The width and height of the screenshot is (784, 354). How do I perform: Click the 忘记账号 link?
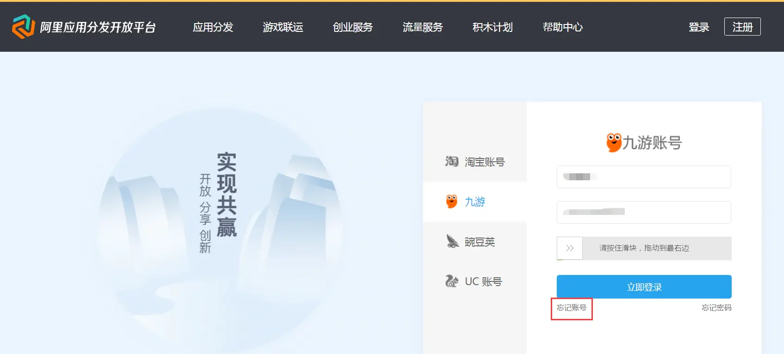[x=572, y=308]
